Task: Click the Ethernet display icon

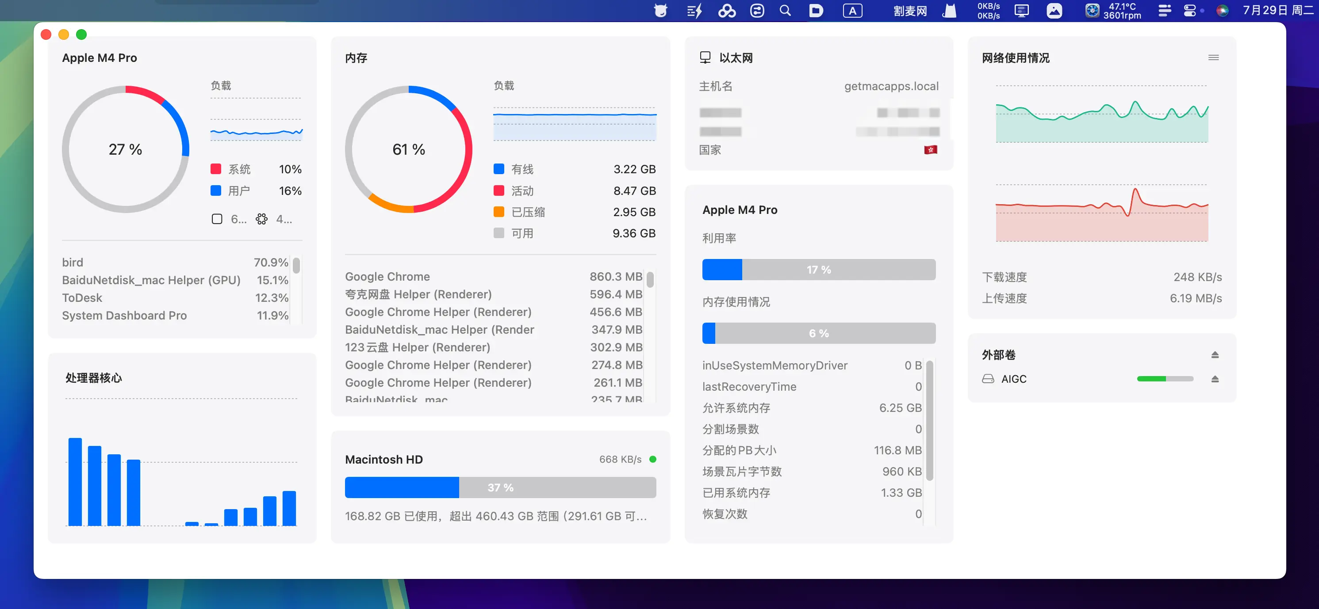Action: [x=705, y=57]
